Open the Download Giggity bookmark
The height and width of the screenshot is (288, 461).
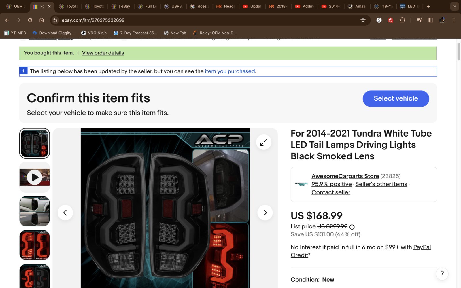pos(53,33)
